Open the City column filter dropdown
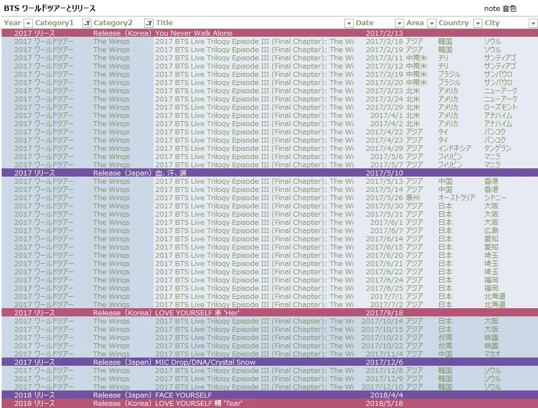The width and height of the screenshot is (538, 408). (x=533, y=23)
